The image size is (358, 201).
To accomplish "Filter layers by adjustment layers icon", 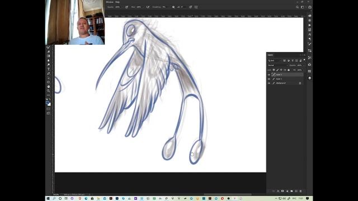I will point(289,61).
